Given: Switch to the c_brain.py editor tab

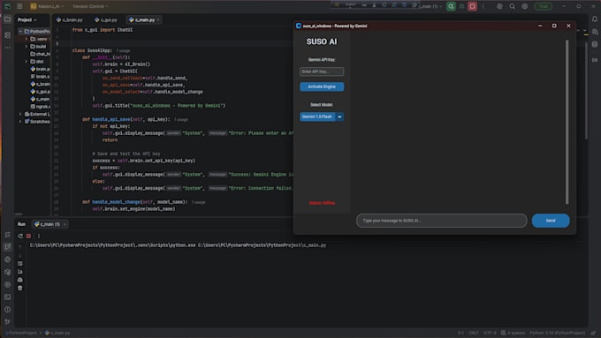Looking at the screenshot, I should (x=70, y=19).
